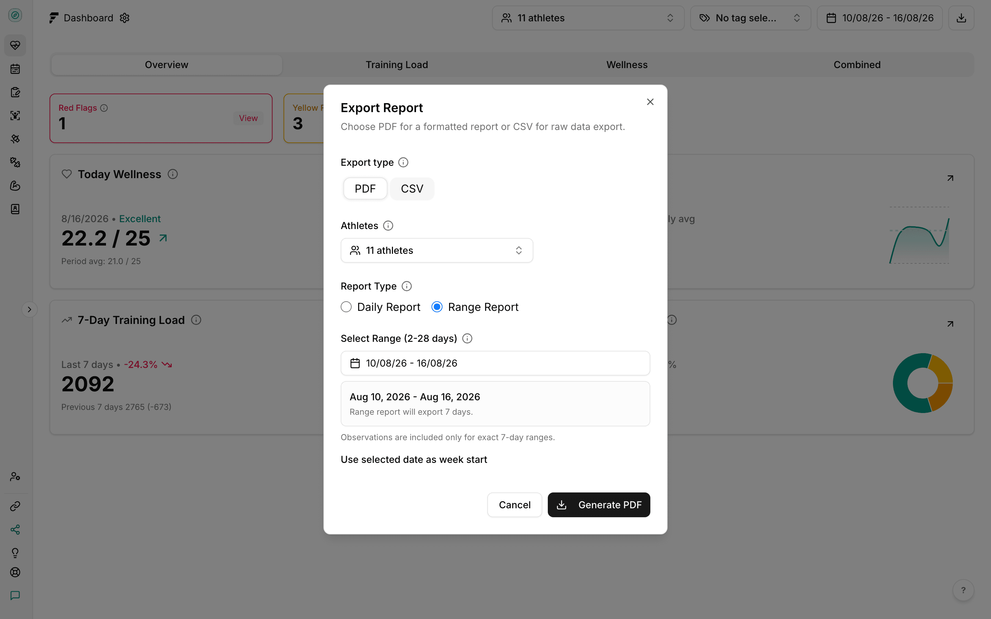Close the Export Report dialog
991x619 pixels.
(650, 102)
